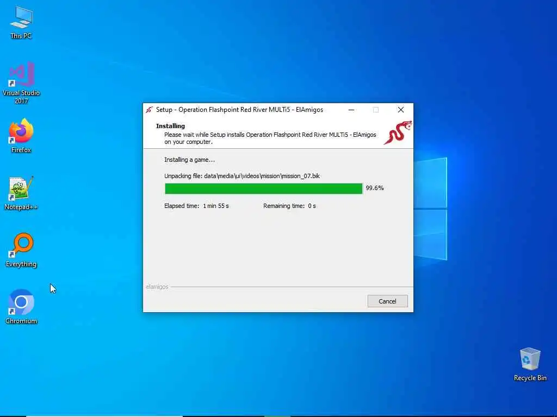557x417 pixels.
Task: Click the Remaining time 0 s value
Action: [x=312, y=206]
